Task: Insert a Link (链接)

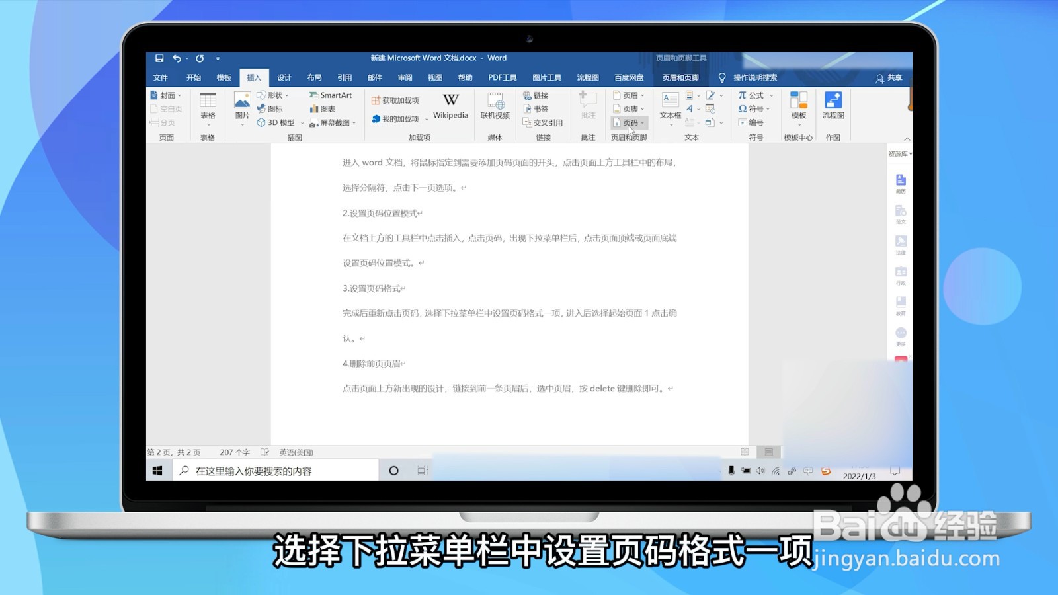Action: 536,95
